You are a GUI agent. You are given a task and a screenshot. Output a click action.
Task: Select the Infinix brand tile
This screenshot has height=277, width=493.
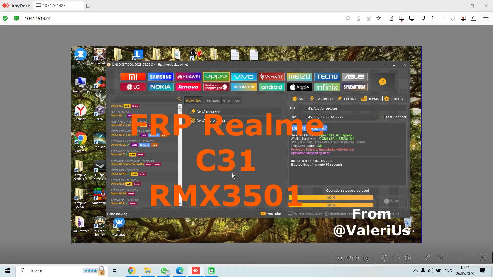tap(327, 87)
